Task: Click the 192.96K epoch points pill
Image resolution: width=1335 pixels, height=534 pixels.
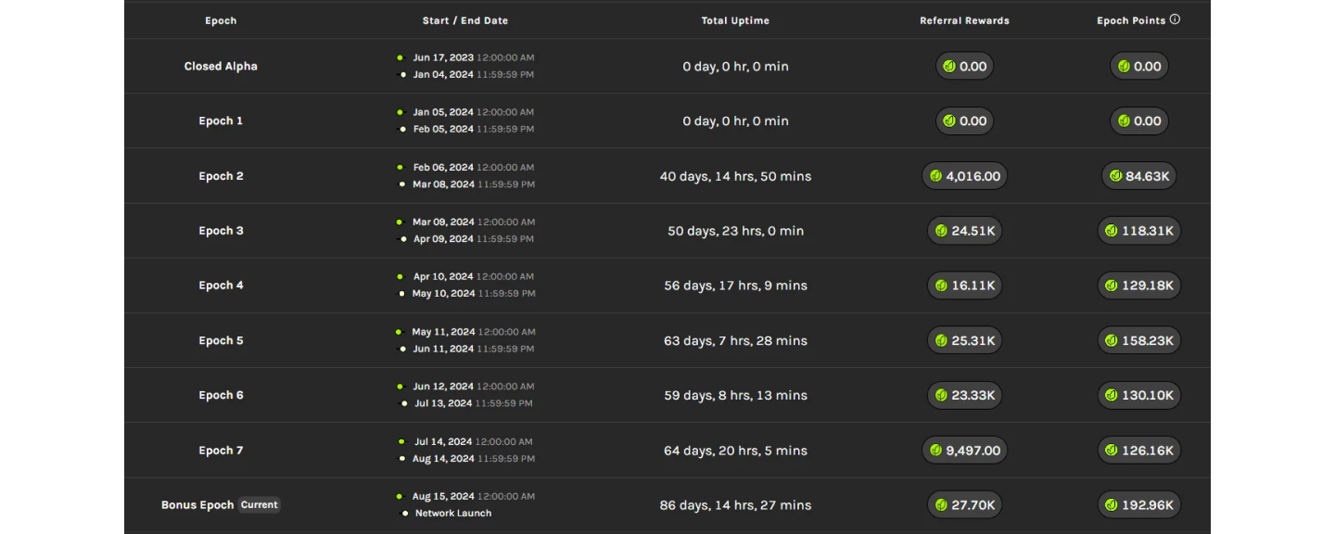Action: [1139, 505]
